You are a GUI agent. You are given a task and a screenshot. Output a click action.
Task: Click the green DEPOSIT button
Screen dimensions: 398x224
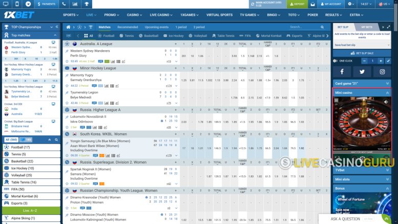[297, 4]
